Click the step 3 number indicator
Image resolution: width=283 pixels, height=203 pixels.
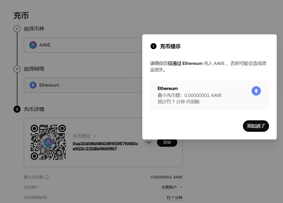[x=17, y=109]
